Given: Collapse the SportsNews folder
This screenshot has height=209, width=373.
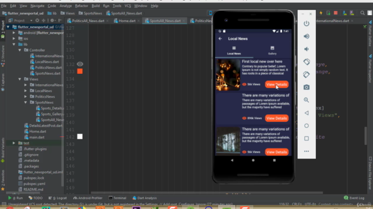Looking at the screenshot, I should 26,102.
